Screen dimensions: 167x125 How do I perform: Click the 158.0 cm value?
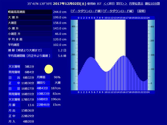(60, 23)
